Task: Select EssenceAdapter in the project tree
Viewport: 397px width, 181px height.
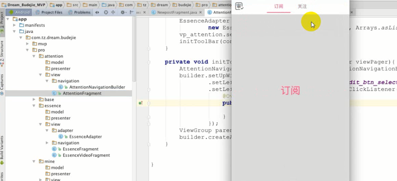Action: 86,136
